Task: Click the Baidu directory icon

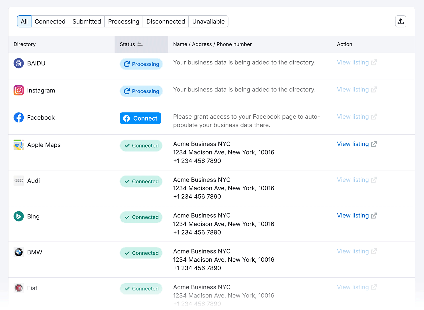Action: [x=19, y=63]
